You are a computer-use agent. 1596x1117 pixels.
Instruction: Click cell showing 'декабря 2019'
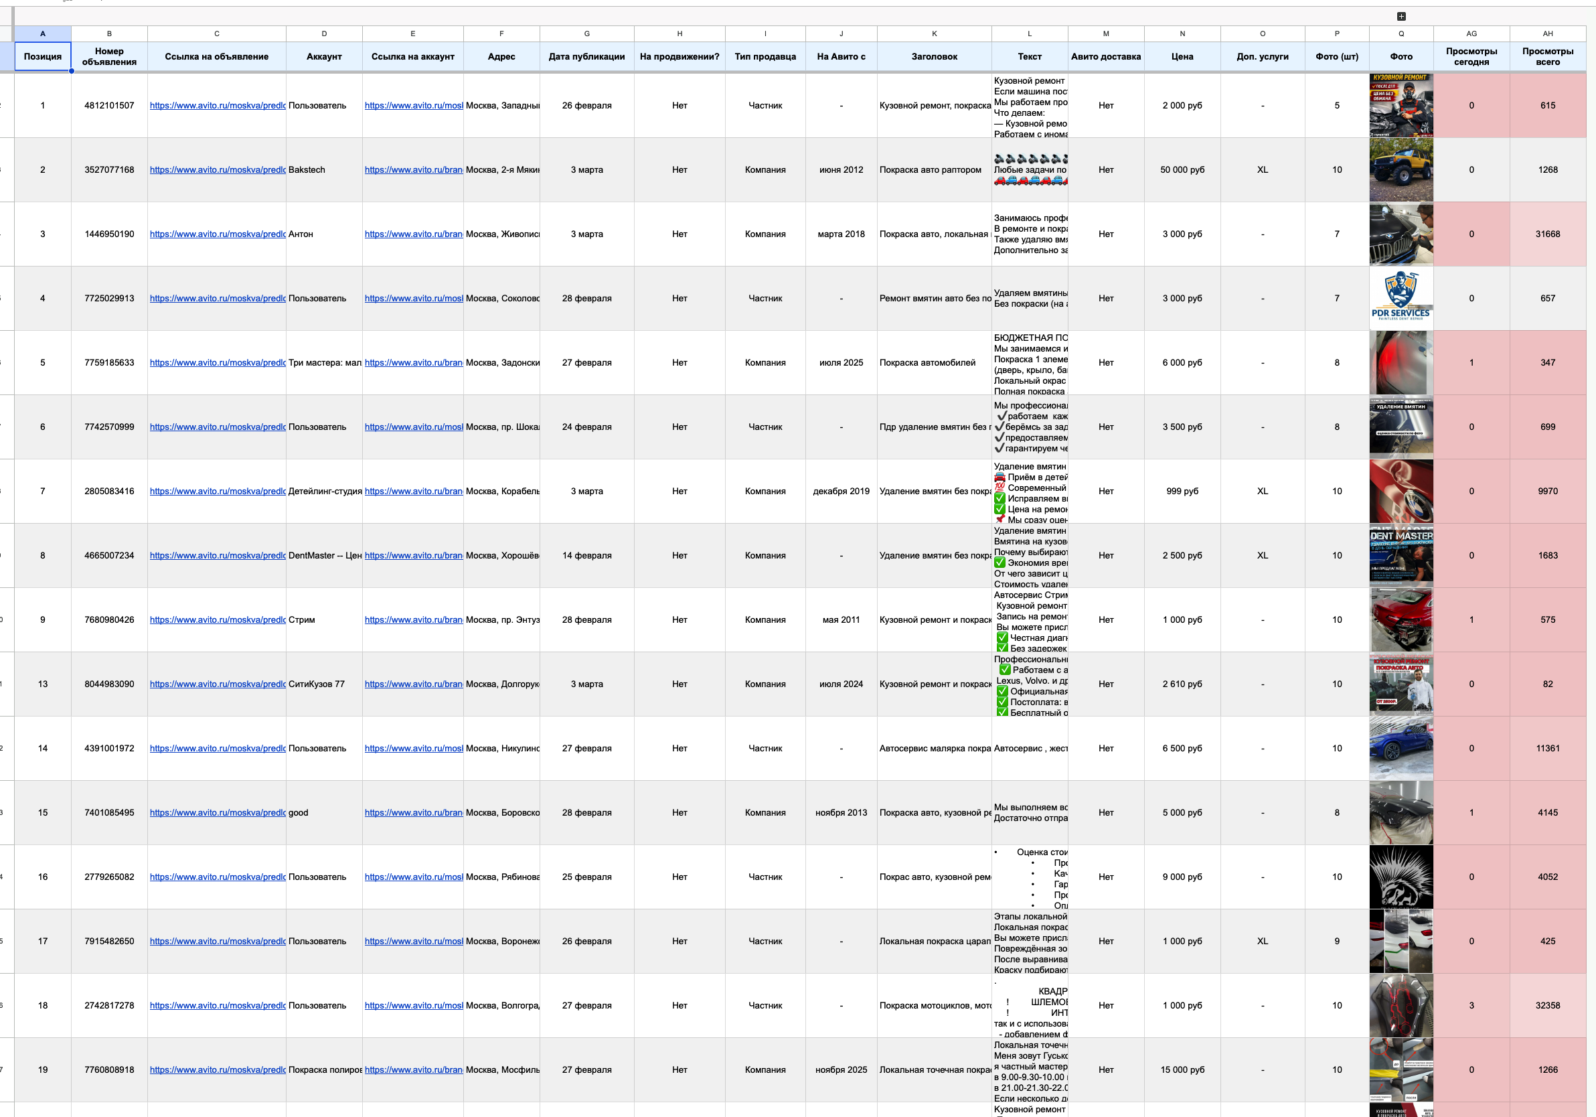click(841, 491)
